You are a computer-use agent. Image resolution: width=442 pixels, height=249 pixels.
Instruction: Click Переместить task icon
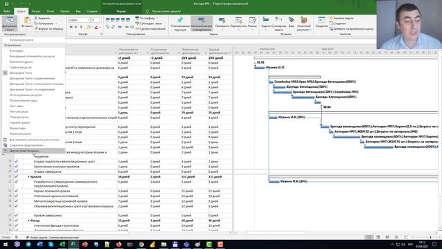(238, 20)
